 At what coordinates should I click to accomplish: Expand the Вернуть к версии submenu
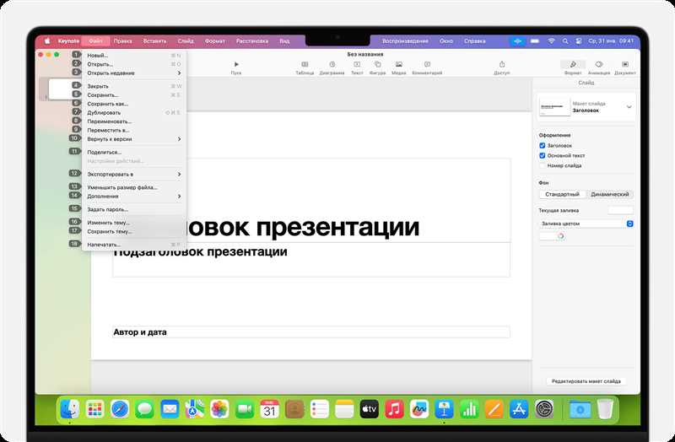point(134,139)
